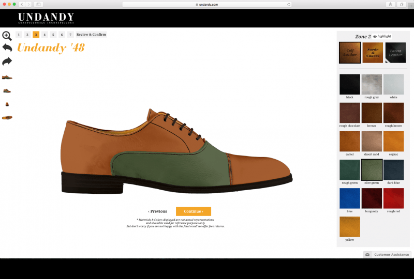Click the Safari share icon
The width and height of the screenshot is (414, 279).
tap(390, 4)
